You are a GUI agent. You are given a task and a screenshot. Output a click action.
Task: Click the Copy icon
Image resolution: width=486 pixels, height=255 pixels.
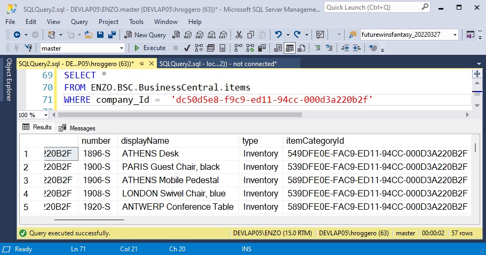250,35
